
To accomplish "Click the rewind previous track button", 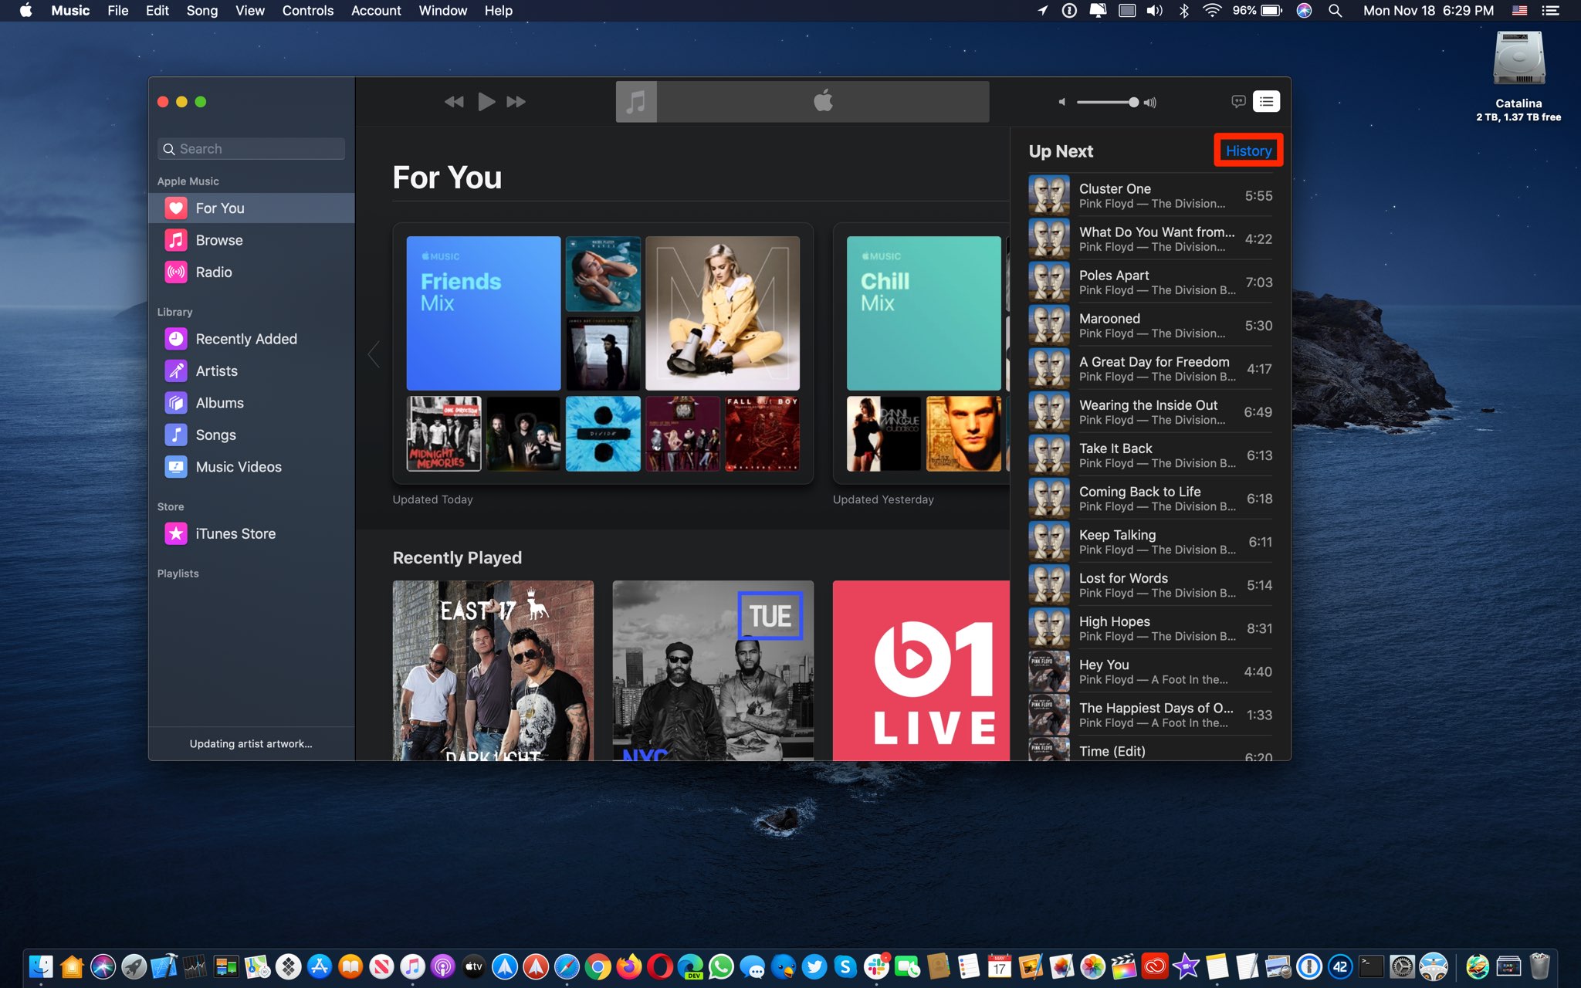I will [x=454, y=102].
